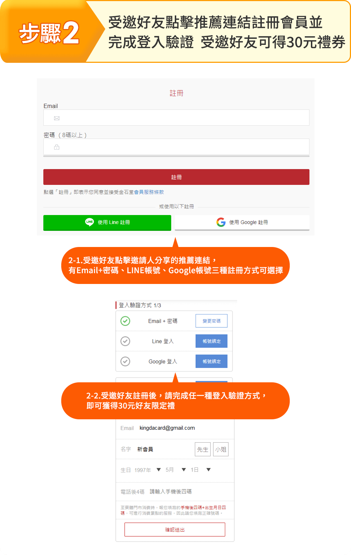Screen dimensions: 351x555
Task: Open the birth year 1997年 dropdown
Action: (148, 470)
